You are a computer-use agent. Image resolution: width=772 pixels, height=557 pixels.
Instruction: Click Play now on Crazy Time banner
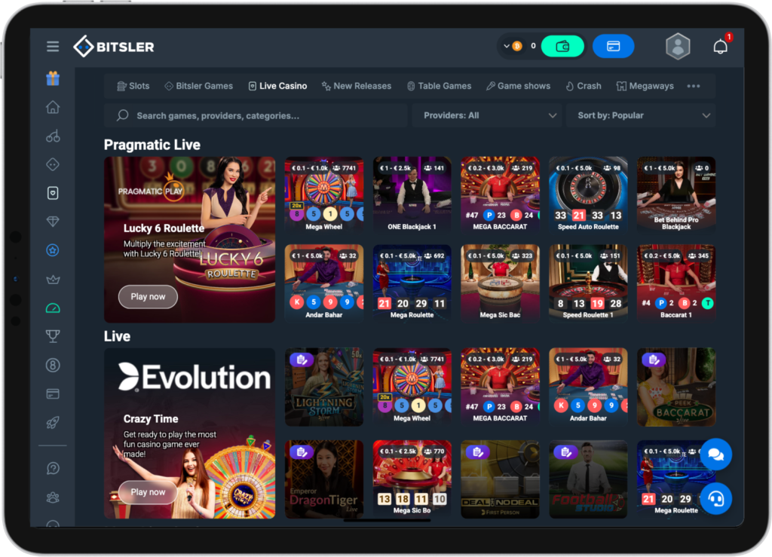(148, 492)
